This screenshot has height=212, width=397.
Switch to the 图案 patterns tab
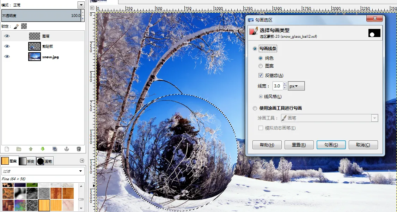tap(9, 161)
